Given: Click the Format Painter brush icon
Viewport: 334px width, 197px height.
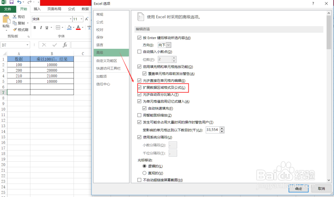Looking at the screenshot, I should pyautogui.click(x=14, y=30).
